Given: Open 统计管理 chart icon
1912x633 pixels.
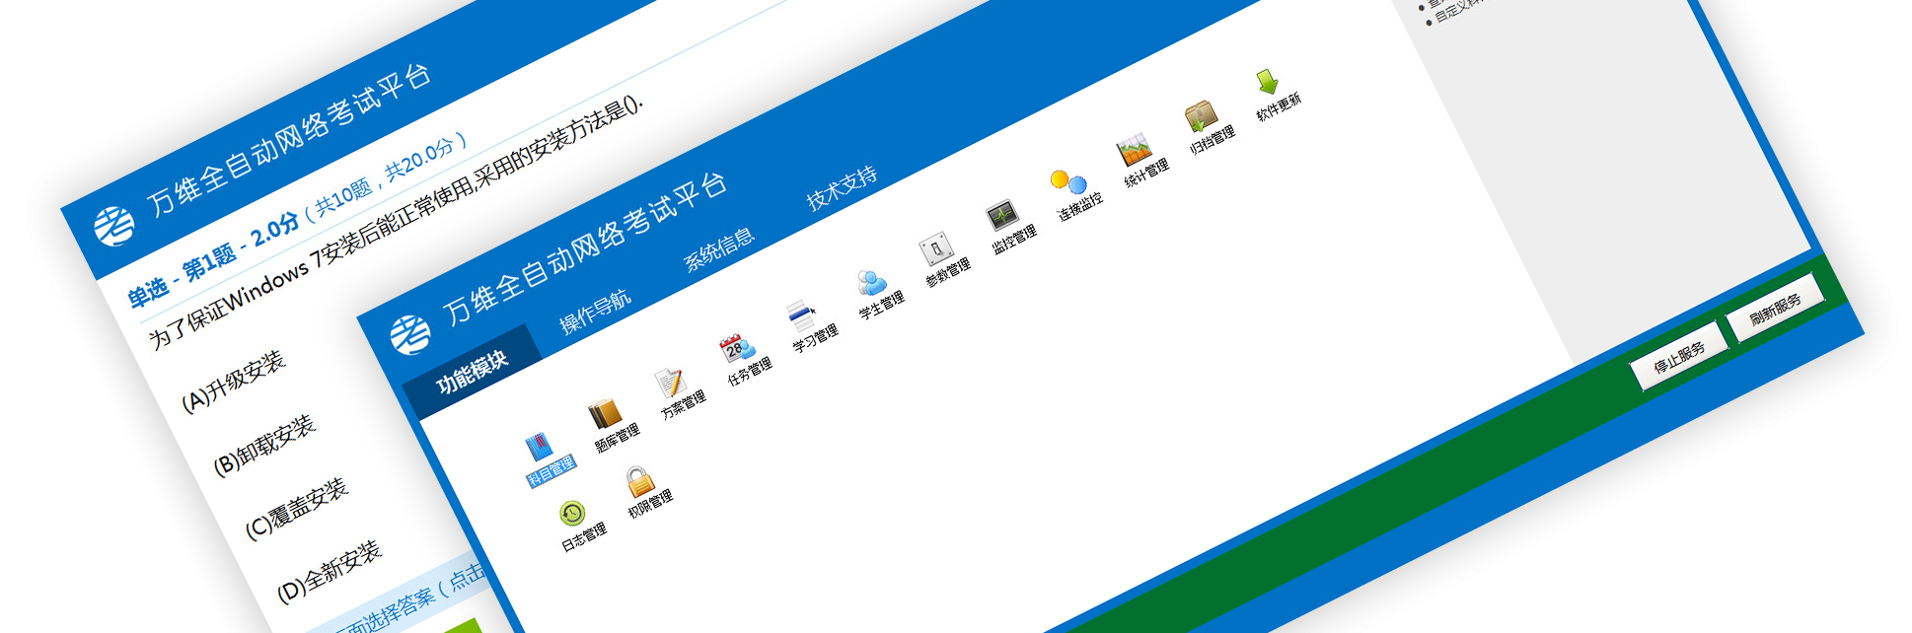Looking at the screenshot, I should 1135,150.
